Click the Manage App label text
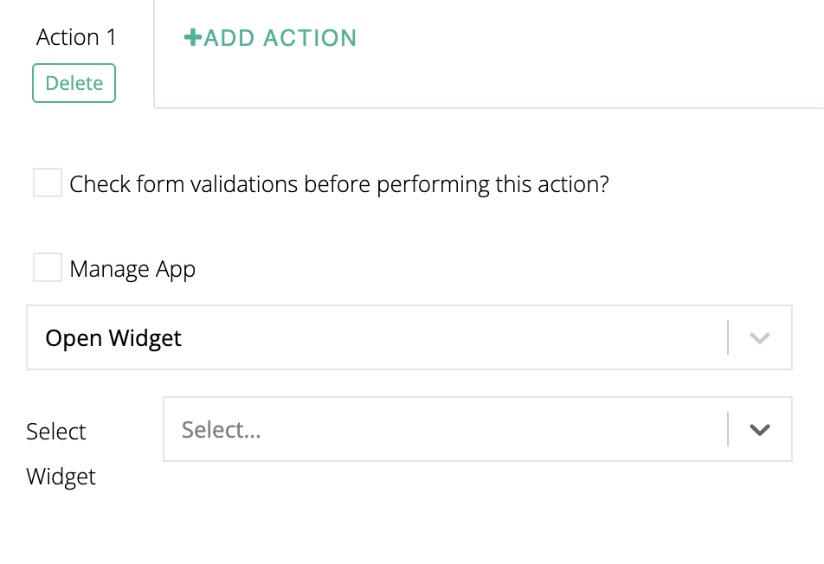The height and width of the screenshot is (564, 824). pyautogui.click(x=132, y=269)
